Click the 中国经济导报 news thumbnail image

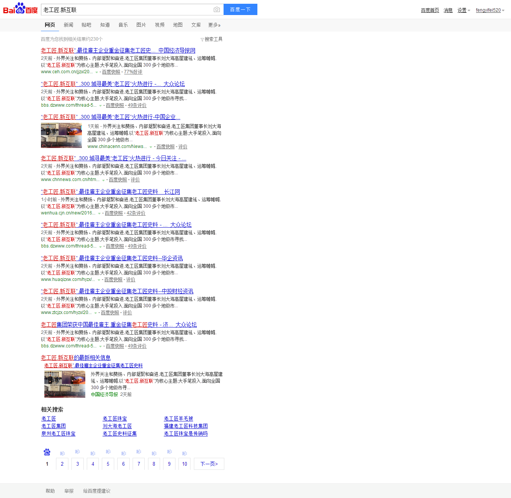(65, 384)
